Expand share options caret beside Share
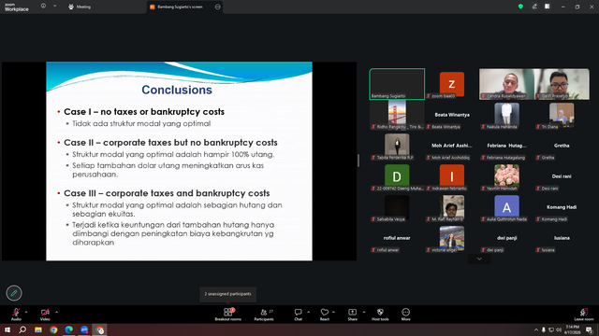The height and width of the screenshot is (336, 599). coord(364,312)
